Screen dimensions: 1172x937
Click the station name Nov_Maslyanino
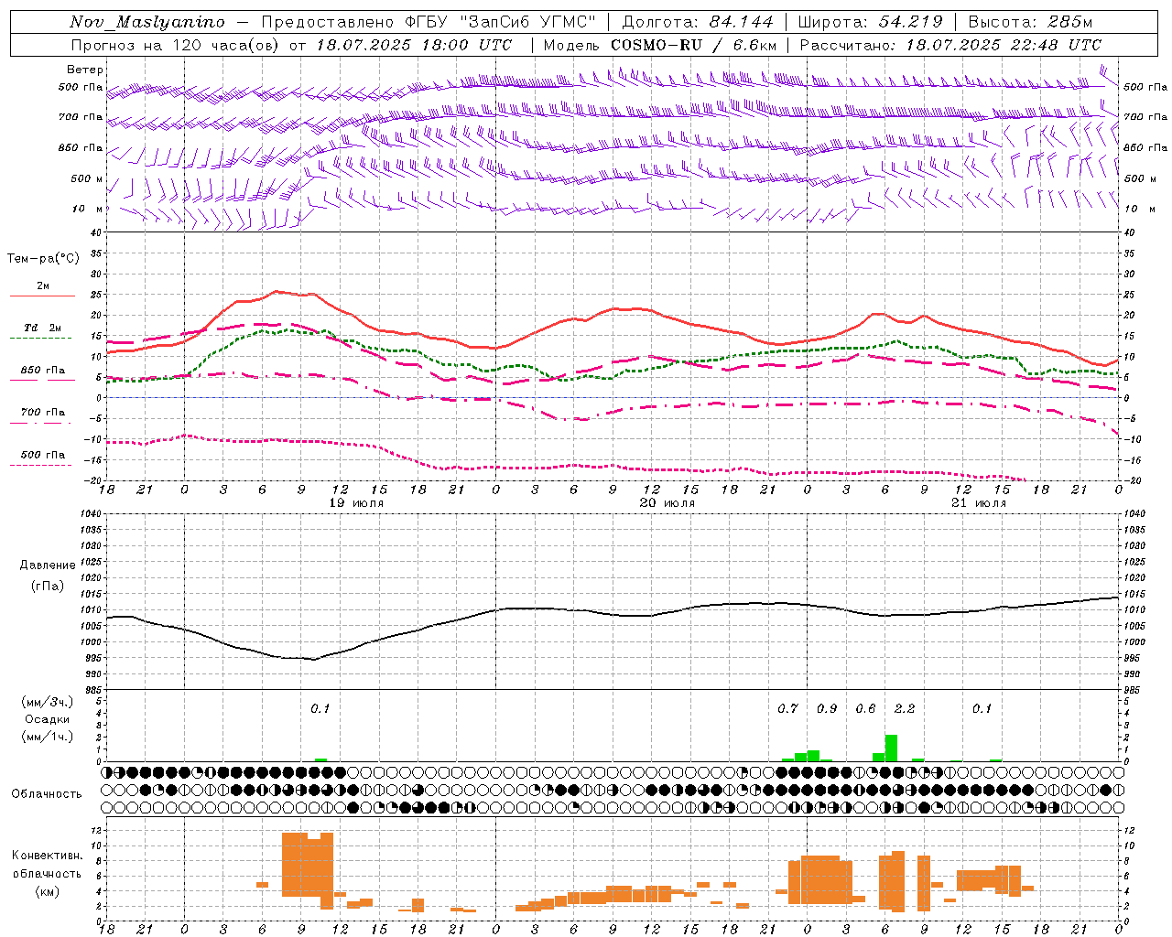(147, 22)
